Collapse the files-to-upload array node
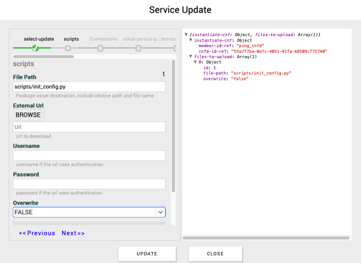This screenshot has height=263, width=361. pyautogui.click(x=190, y=56)
